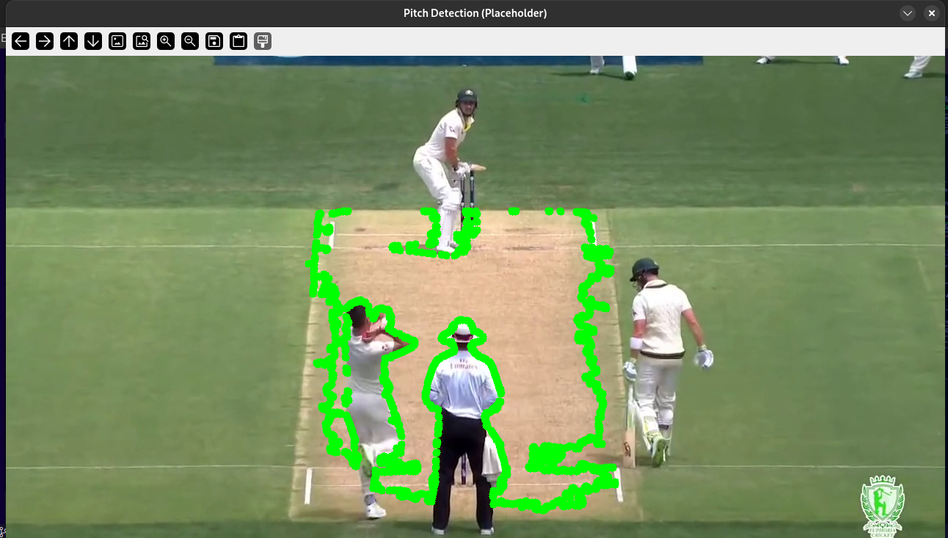Reset image to original size icon
Screen dimensions: 948x538
click(x=117, y=41)
